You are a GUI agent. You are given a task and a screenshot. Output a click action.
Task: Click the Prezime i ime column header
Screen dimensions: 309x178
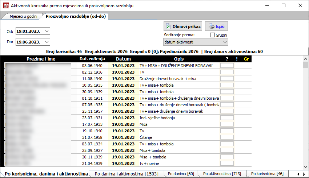(41, 59)
